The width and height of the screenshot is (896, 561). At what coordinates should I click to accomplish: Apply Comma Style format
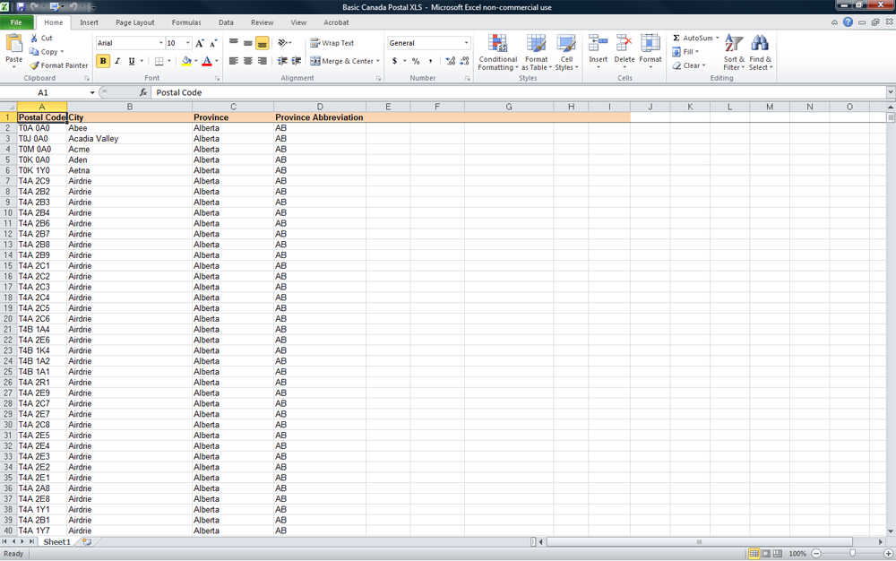pos(430,61)
